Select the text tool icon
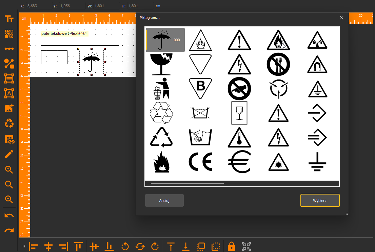This screenshot has height=252, width=375. (9, 19)
